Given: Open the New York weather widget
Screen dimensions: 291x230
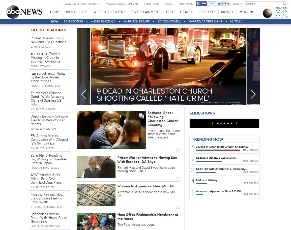Looking at the screenshot, I should click(x=275, y=13).
